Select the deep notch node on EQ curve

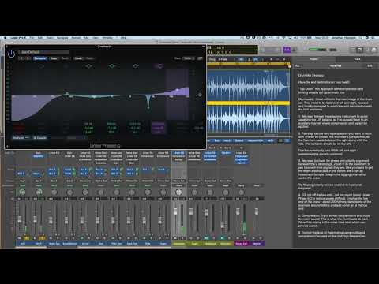148,107
